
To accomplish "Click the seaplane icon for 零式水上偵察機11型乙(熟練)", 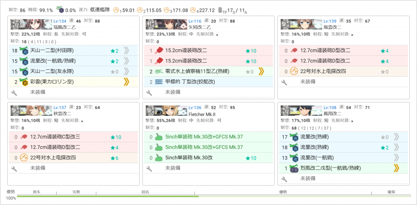I will click(x=159, y=72).
